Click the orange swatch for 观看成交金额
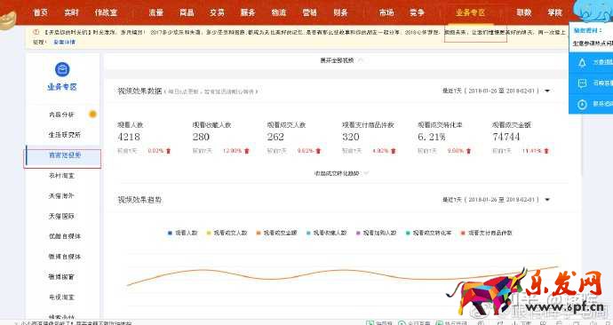This screenshot has height=325, width=613. click(x=258, y=233)
